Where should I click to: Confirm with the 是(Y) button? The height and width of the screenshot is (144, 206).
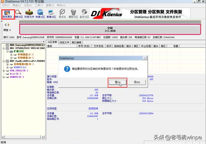point(118,82)
